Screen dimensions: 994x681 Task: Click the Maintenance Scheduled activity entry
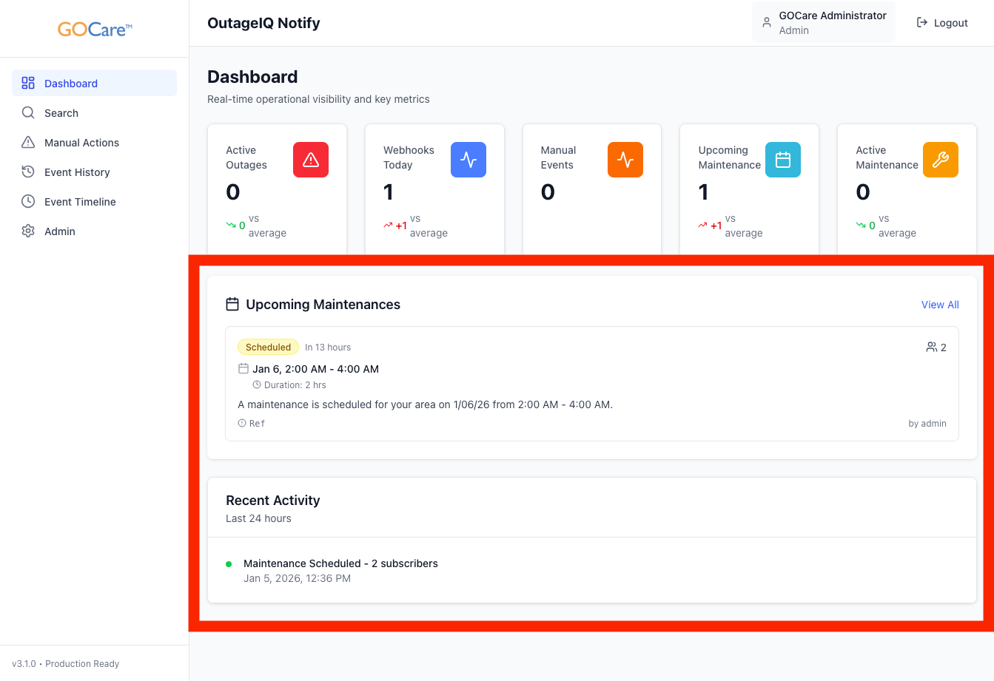[x=340, y=563]
